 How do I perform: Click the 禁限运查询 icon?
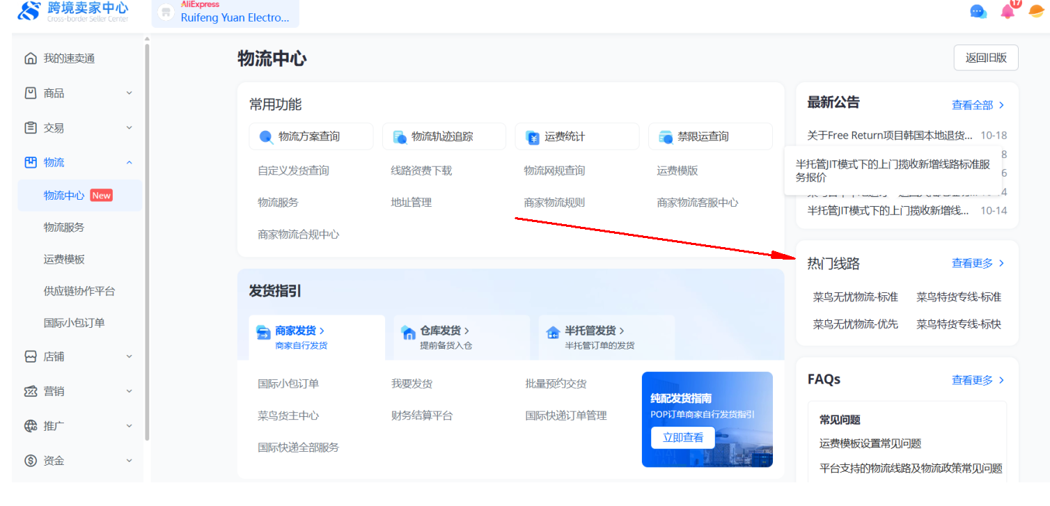click(x=666, y=137)
